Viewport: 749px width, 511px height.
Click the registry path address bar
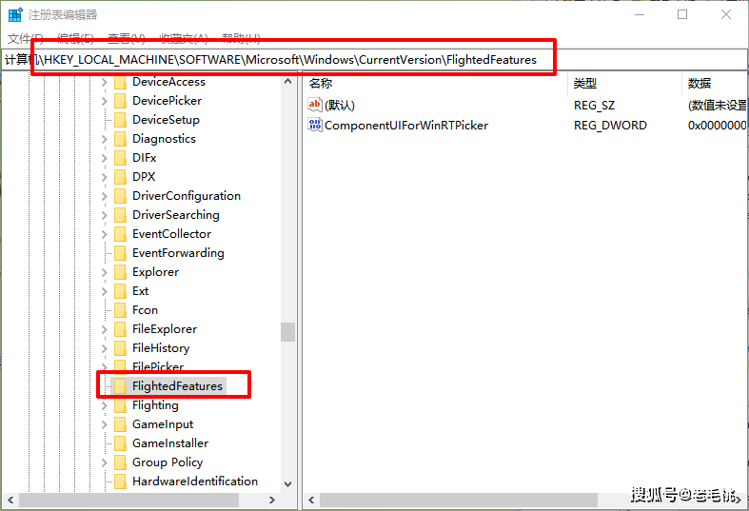(x=375, y=60)
